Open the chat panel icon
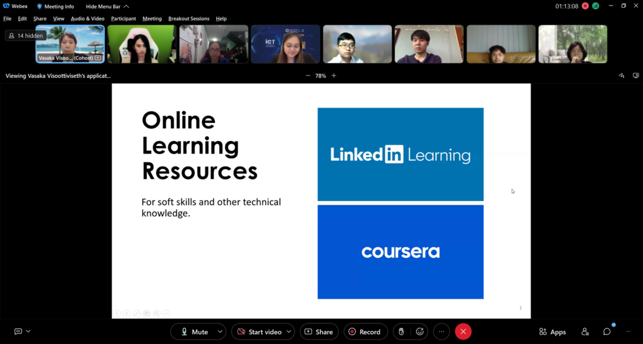643x344 pixels. pos(607,332)
